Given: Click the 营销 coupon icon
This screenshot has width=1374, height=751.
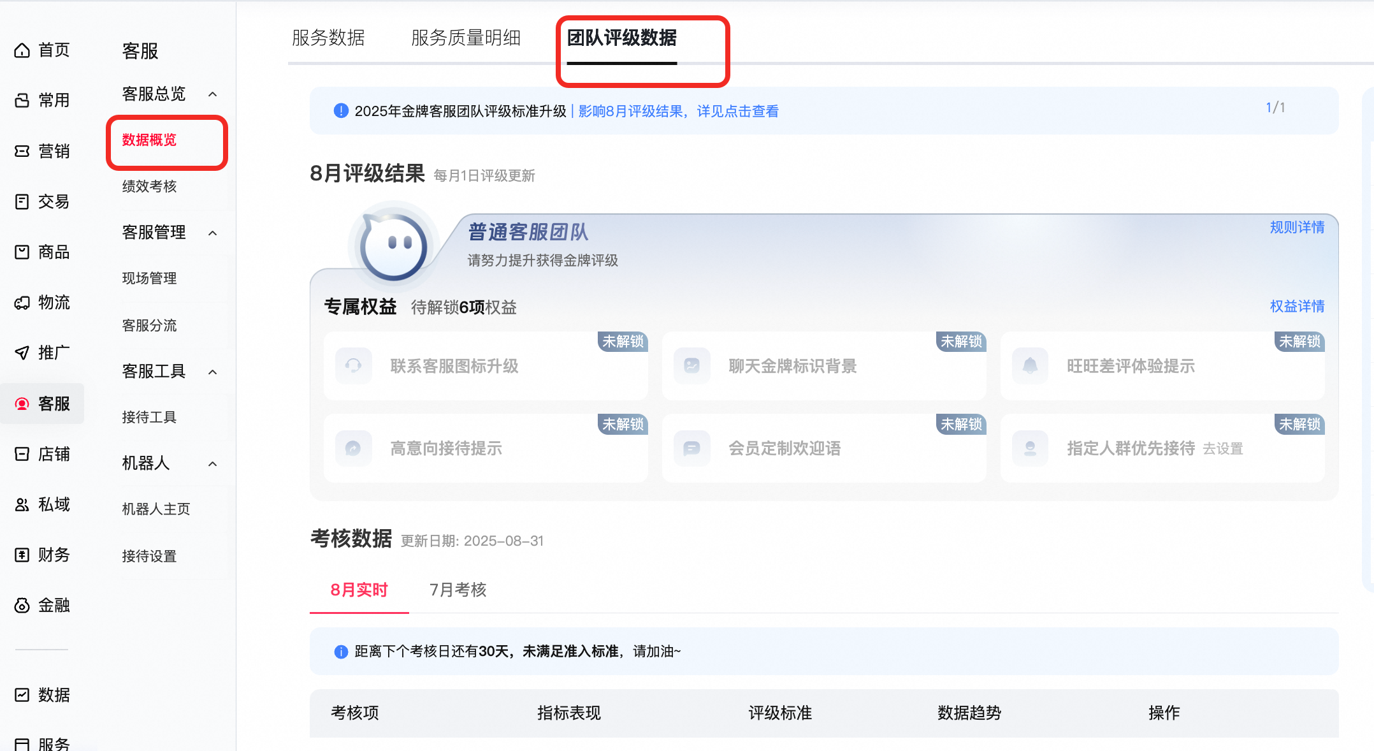Looking at the screenshot, I should 22,151.
